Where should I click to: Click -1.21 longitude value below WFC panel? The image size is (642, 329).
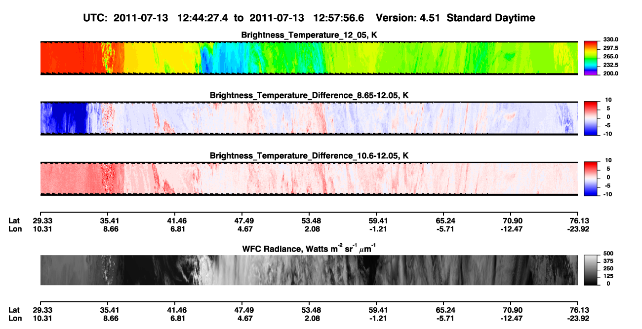379,319
